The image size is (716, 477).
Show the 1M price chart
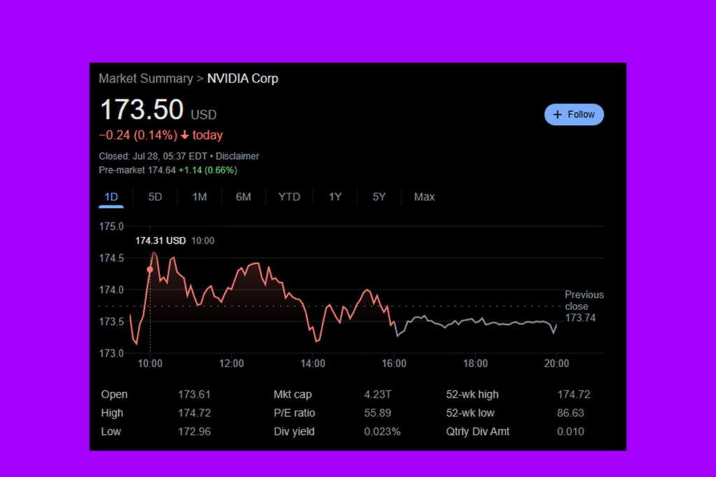pos(199,197)
